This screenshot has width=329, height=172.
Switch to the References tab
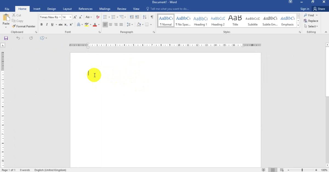(86, 9)
